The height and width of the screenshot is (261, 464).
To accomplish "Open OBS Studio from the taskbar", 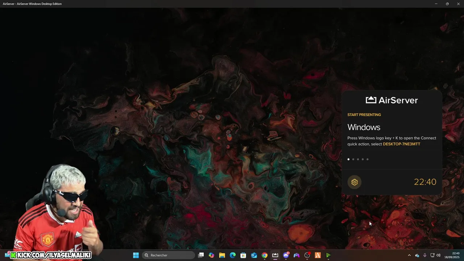I will (x=307, y=255).
